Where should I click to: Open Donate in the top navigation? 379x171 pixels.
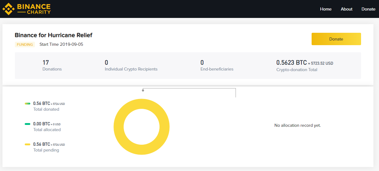point(368,9)
